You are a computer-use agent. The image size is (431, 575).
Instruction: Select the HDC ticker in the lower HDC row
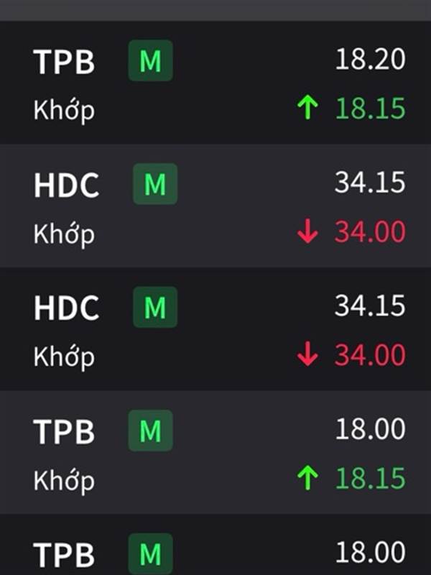(x=66, y=308)
